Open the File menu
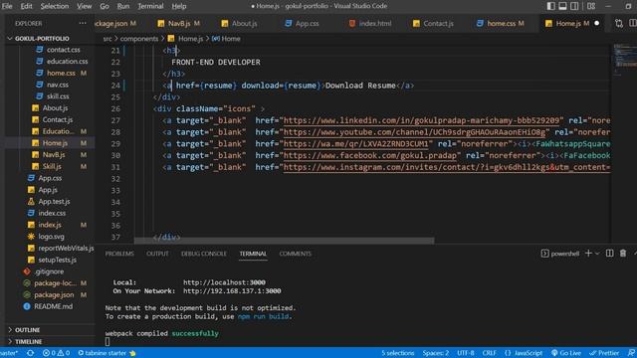 pyautogui.click(x=7, y=6)
